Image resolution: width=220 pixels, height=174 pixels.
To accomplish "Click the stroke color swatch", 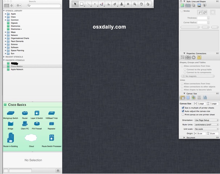I will 213,12.
